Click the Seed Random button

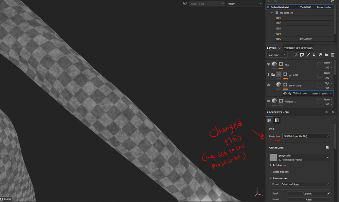307,194
